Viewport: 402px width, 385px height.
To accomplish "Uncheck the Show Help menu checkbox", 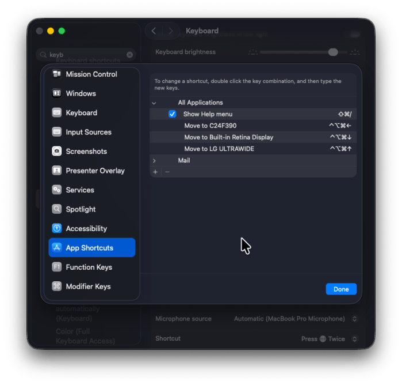I will click(173, 114).
